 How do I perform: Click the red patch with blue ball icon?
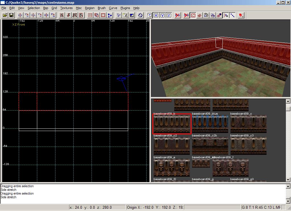pos(219,15)
